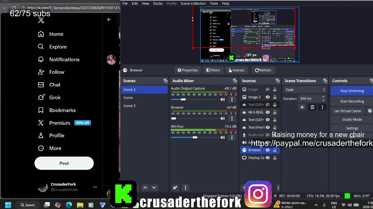This screenshot has height=209, width=373.
Task: Select Scene in the Scenes list
Action: point(144,98)
